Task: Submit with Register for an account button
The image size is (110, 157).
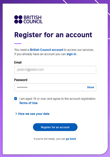Action: (x=55, y=127)
